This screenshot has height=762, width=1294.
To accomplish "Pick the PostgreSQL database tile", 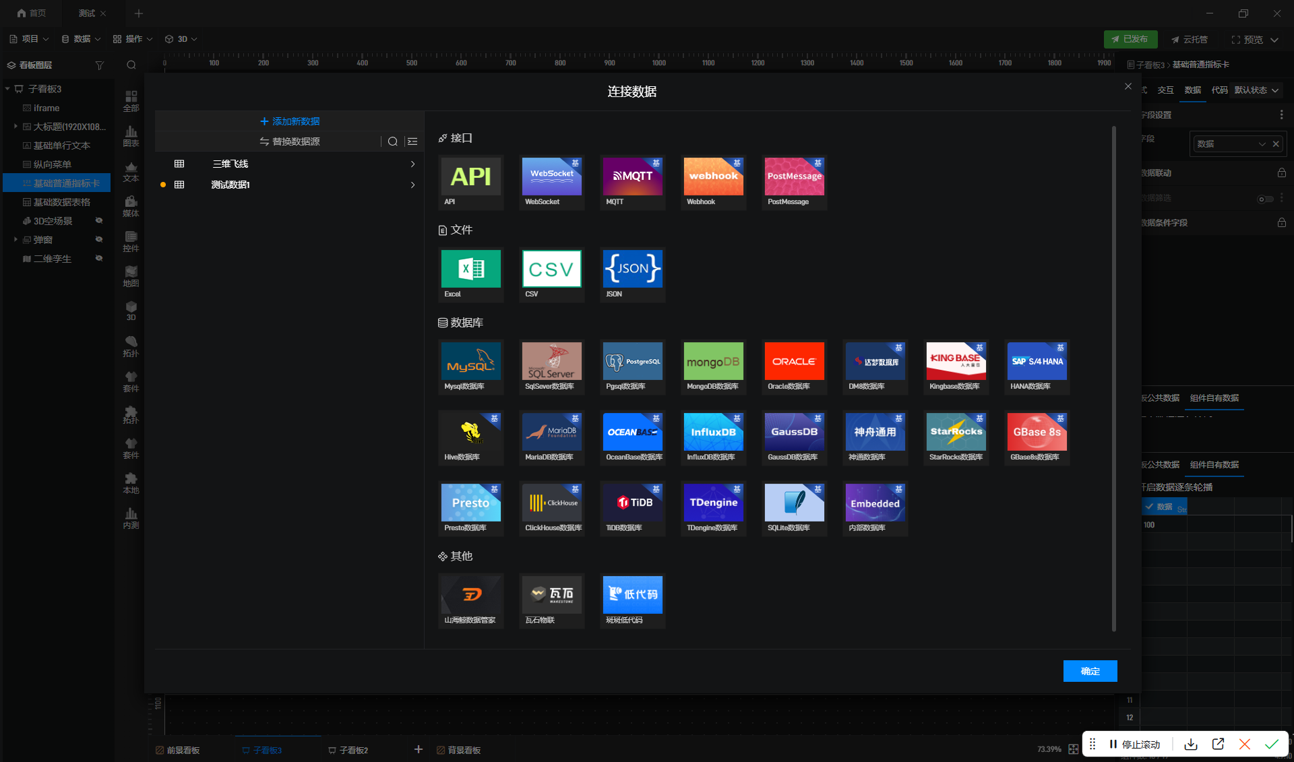I will (x=632, y=367).
